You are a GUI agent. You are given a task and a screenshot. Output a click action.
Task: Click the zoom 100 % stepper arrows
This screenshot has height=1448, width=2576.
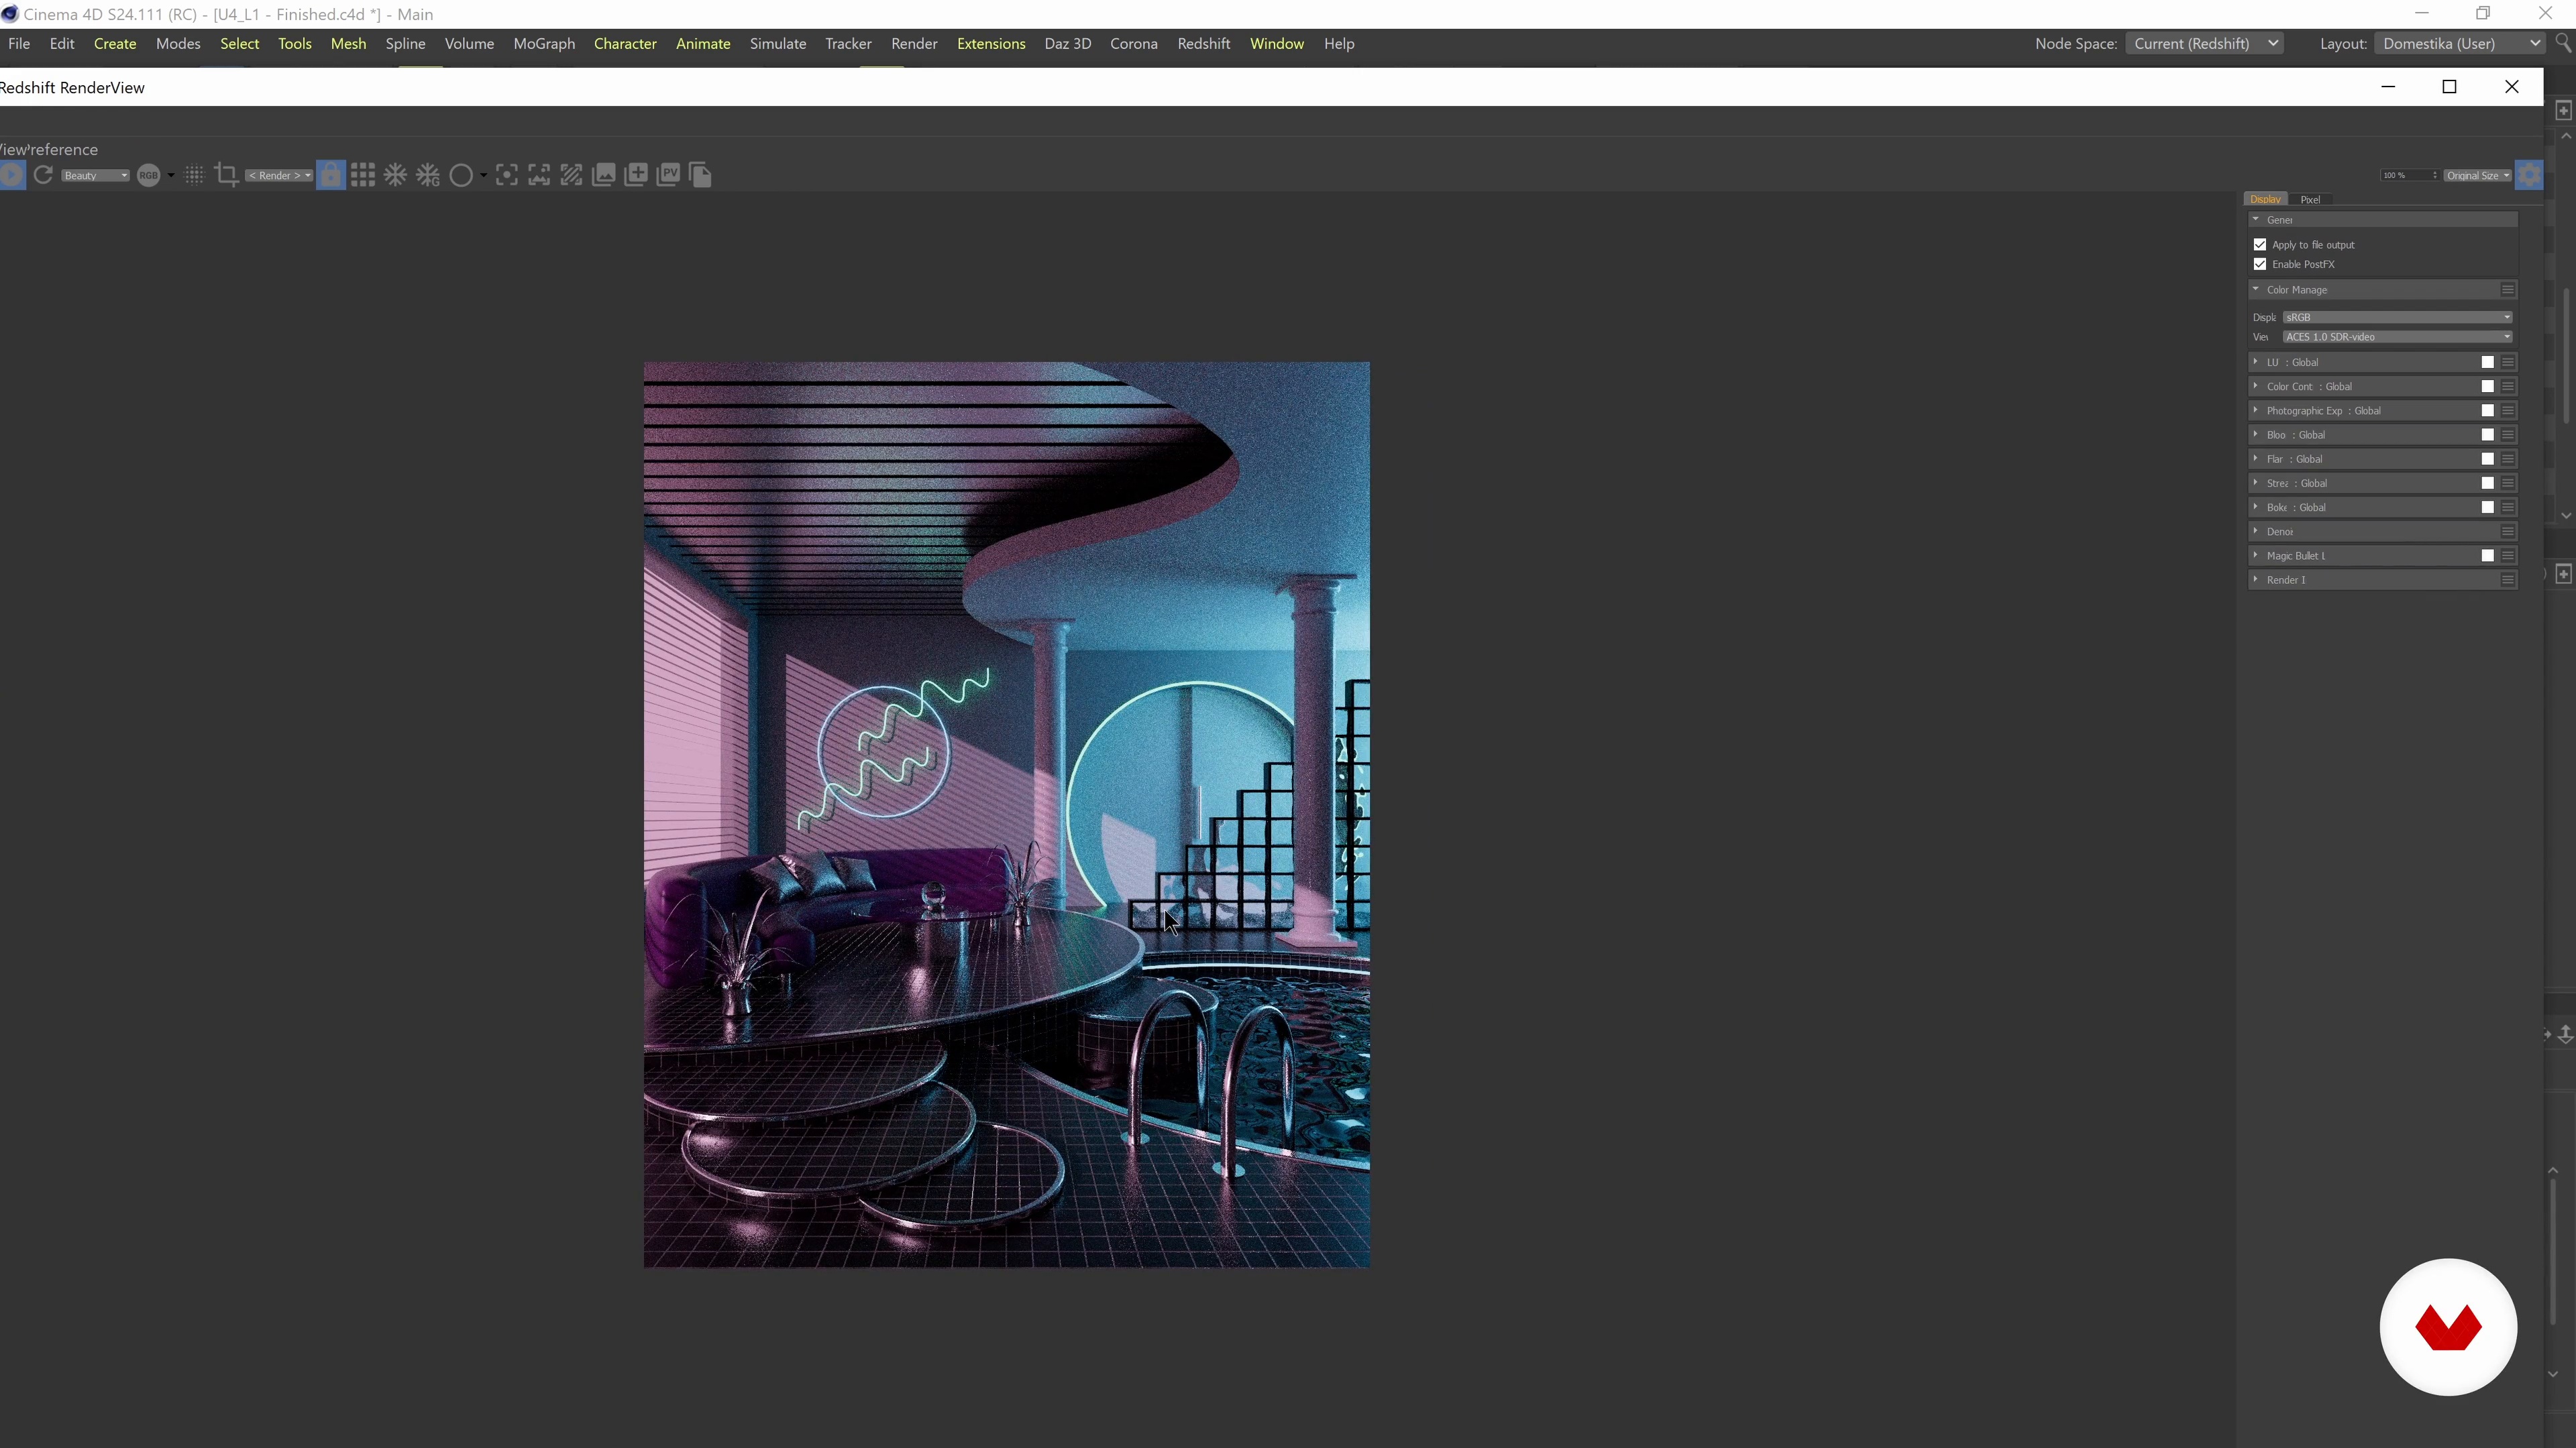(2435, 176)
